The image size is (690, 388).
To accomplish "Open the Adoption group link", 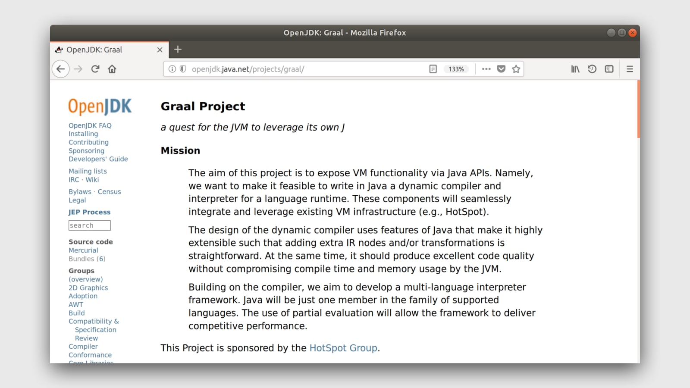I will click(x=83, y=296).
